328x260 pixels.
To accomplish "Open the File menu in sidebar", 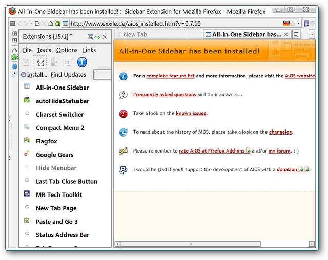I will 27,50.
